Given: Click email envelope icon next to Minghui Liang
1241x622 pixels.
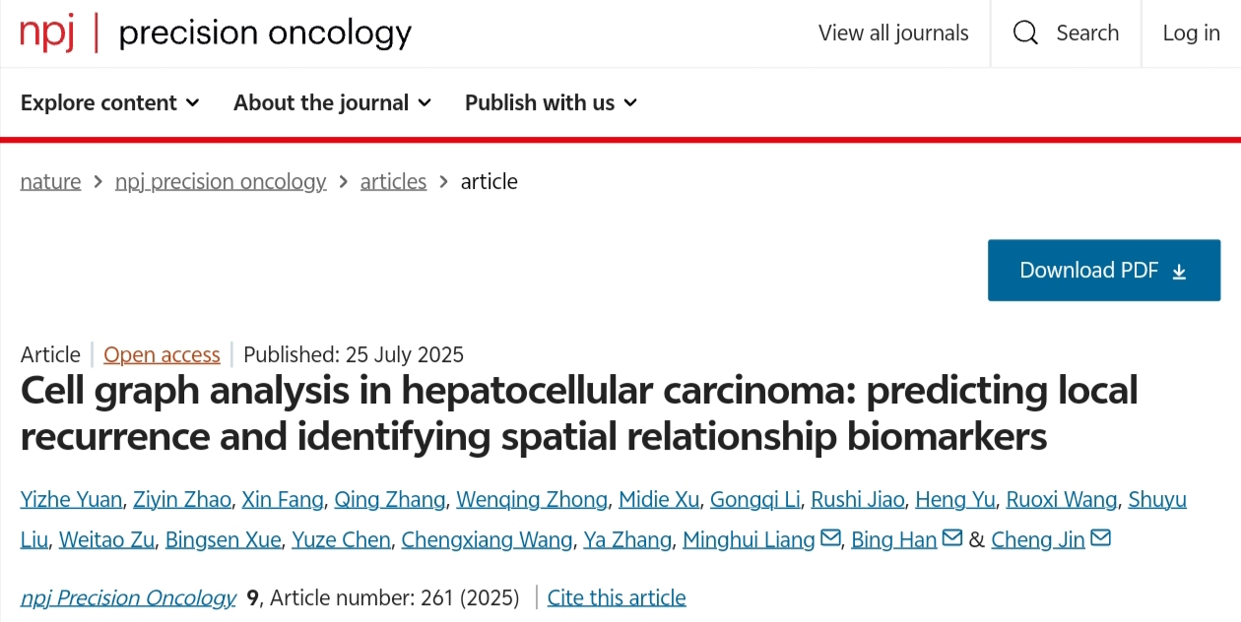Looking at the screenshot, I should click(x=830, y=538).
